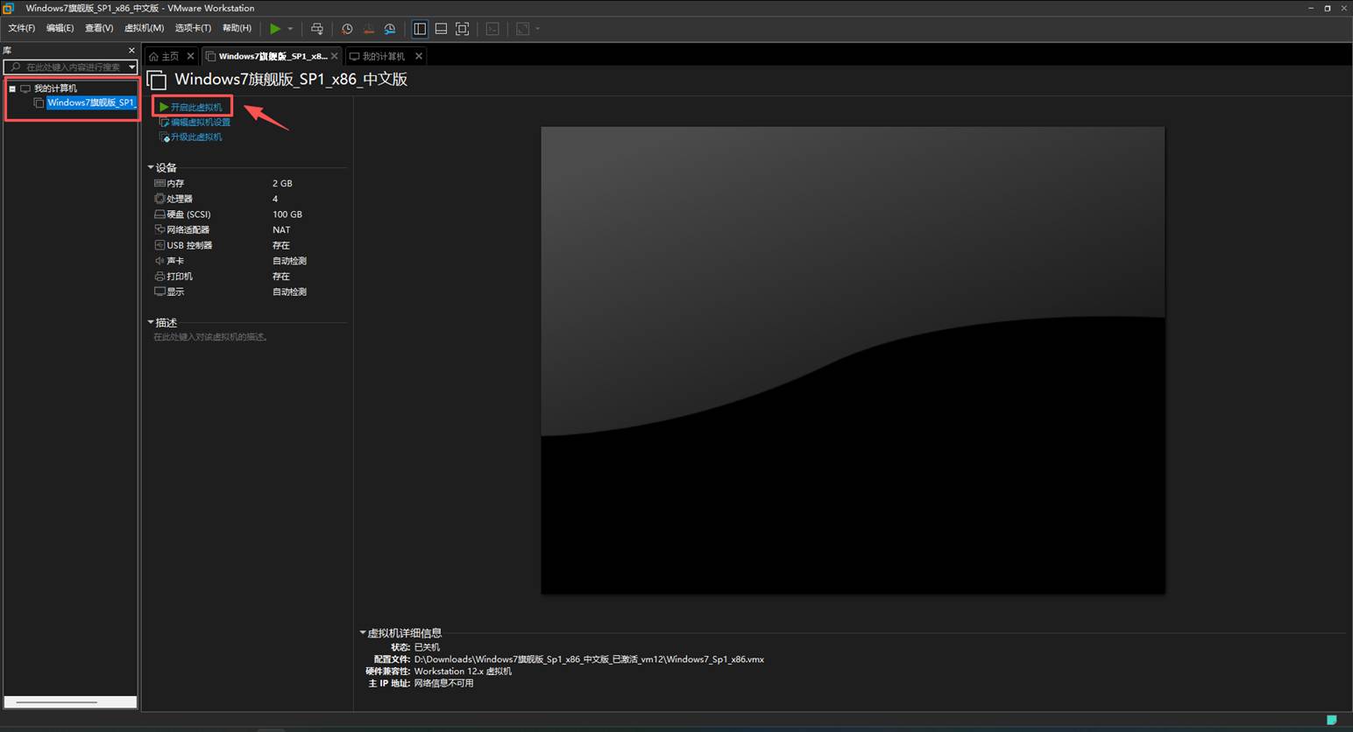Screen dimensions: 1353x732
Task: Collapse the 设备 section
Action: (x=151, y=167)
